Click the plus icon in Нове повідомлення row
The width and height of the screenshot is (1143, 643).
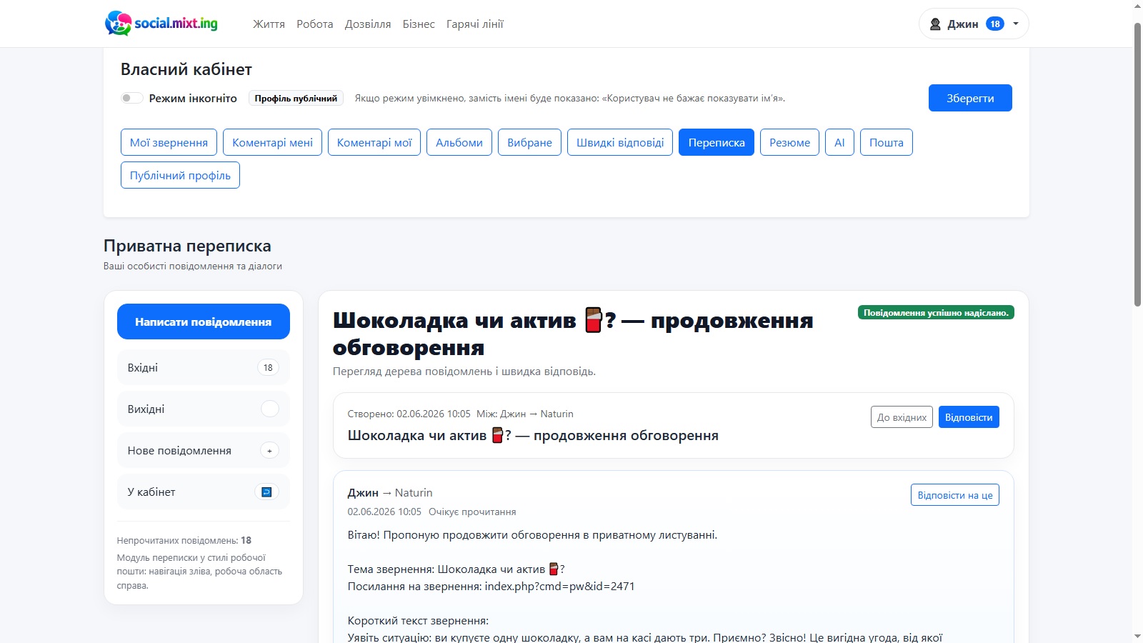[x=269, y=450]
